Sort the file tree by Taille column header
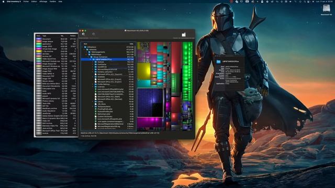Image resolution: width=335 pixels, height=188 pixels. pyautogui.click(x=131, y=44)
